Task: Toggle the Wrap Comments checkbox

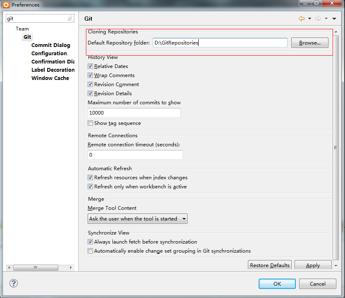Action: click(90, 75)
